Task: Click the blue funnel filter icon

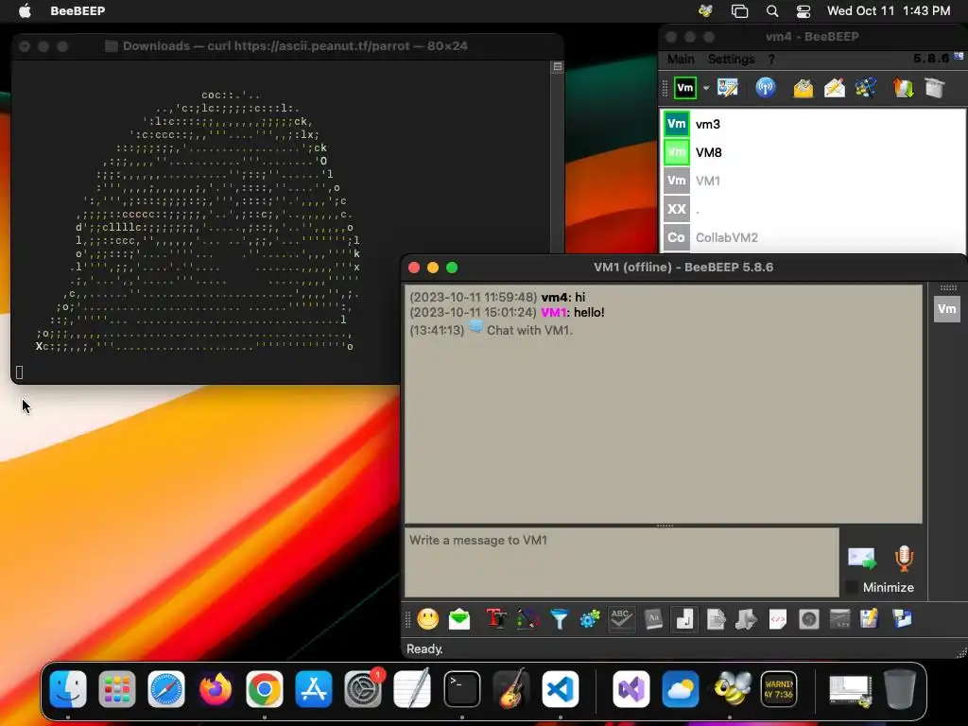Action: pyautogui.click(x=560, y=618)
